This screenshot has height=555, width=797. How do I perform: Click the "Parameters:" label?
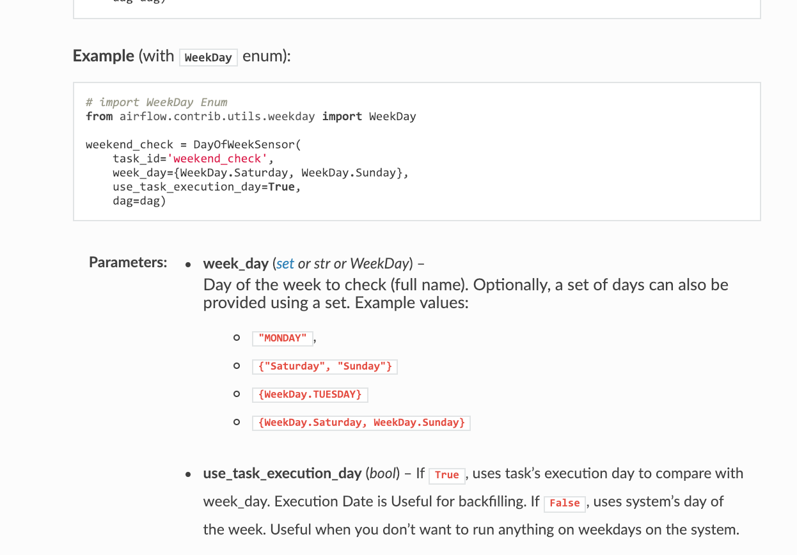[x=128, y=262]
